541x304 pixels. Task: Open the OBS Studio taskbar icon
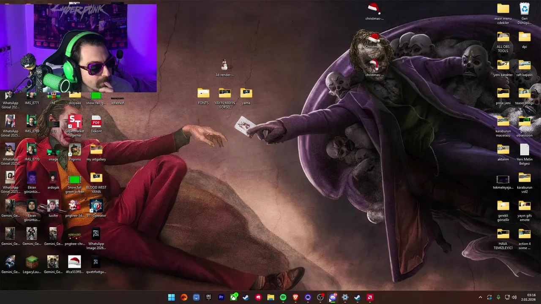tap(320, 297)
